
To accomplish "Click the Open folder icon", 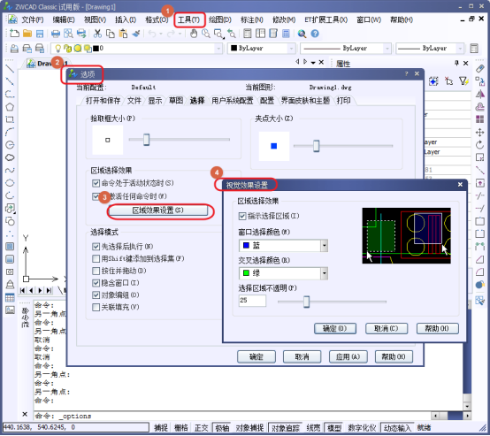I will (27, 34).
